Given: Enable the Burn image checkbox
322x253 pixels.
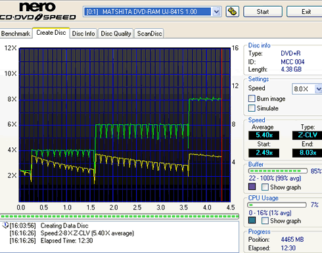Looking at the screenshot, I should click(x=252, y=99).
